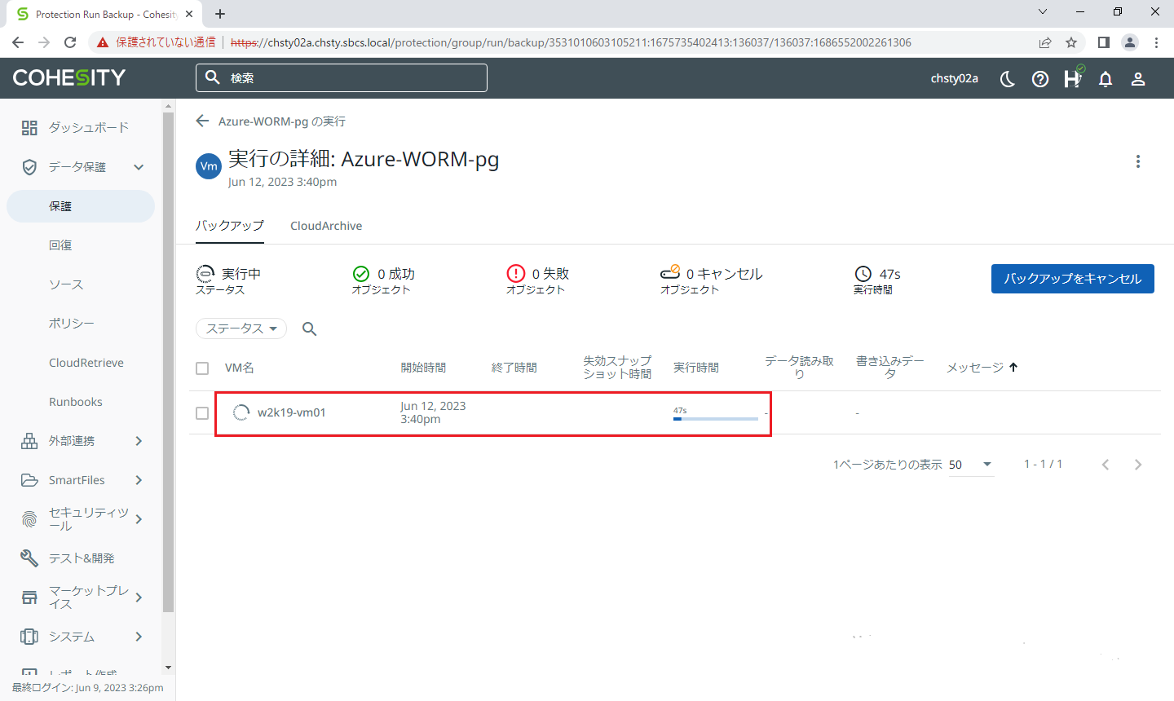Image resolution: width=1174 pixels, height=701 pixels.
Task: Expand the マーケットプレイス submenu chevron
Action: coord(139,597)
